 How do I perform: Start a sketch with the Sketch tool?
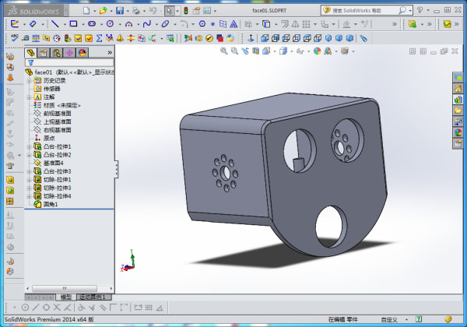click(x=15, y=24)
